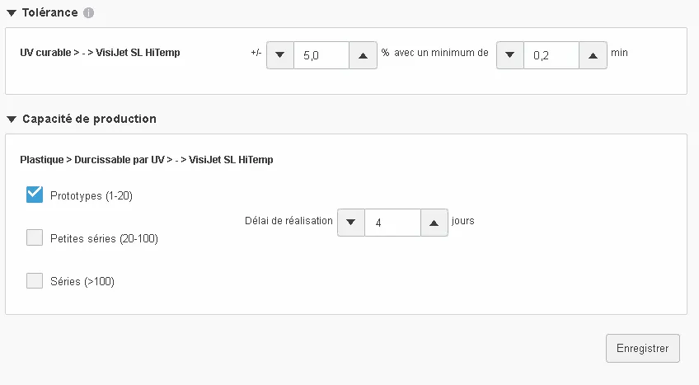Enable the Petites séries (20-100) checkbox
Image resolution: width=699 pixels, height=385 pixels.
pos(35,238)
